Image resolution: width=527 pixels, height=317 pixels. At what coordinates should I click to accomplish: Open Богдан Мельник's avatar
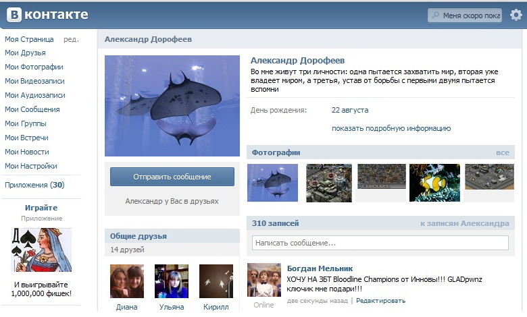(264, 280)
